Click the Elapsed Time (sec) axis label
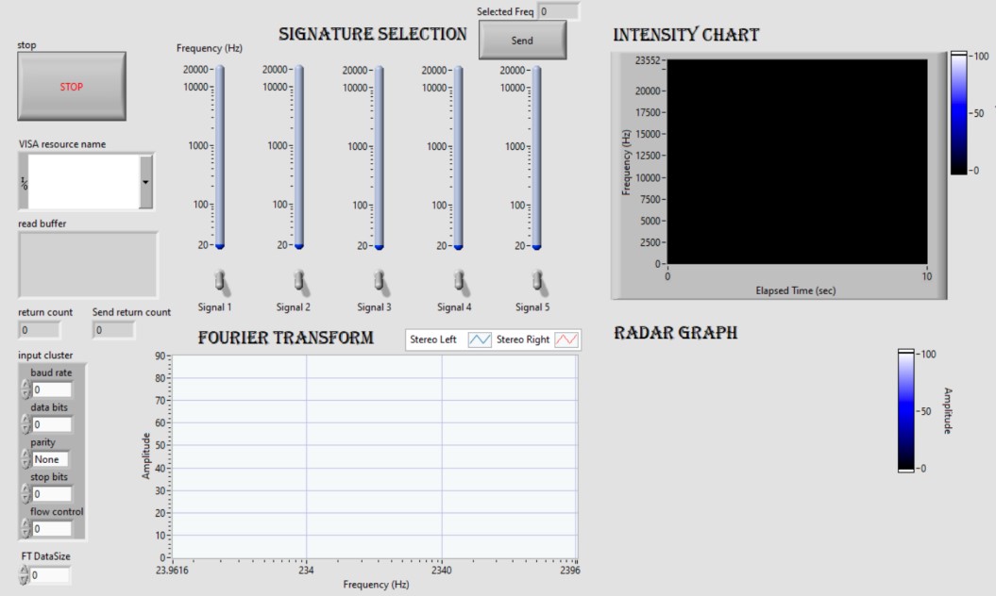The height and width of the screenshot is (596, 996). point(795,290)
